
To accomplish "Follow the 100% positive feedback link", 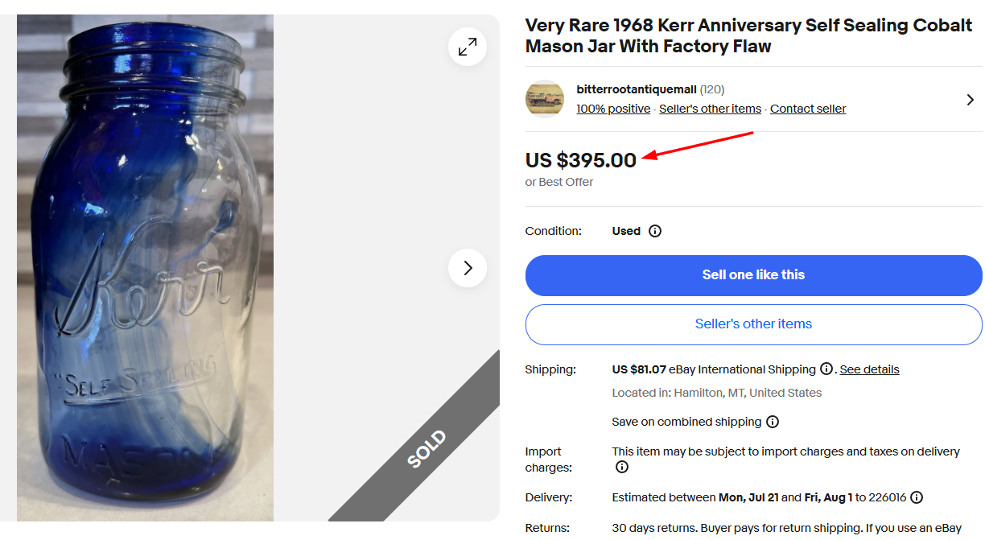I will click(612, 109).
